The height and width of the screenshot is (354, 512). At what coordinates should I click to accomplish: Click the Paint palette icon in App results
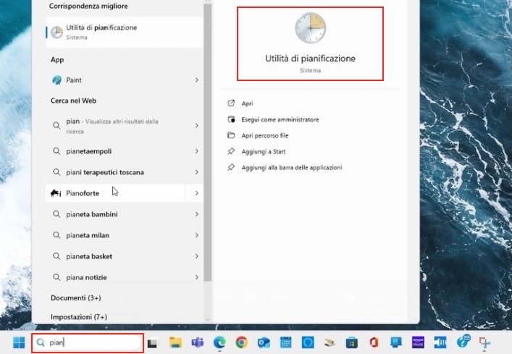56,80
